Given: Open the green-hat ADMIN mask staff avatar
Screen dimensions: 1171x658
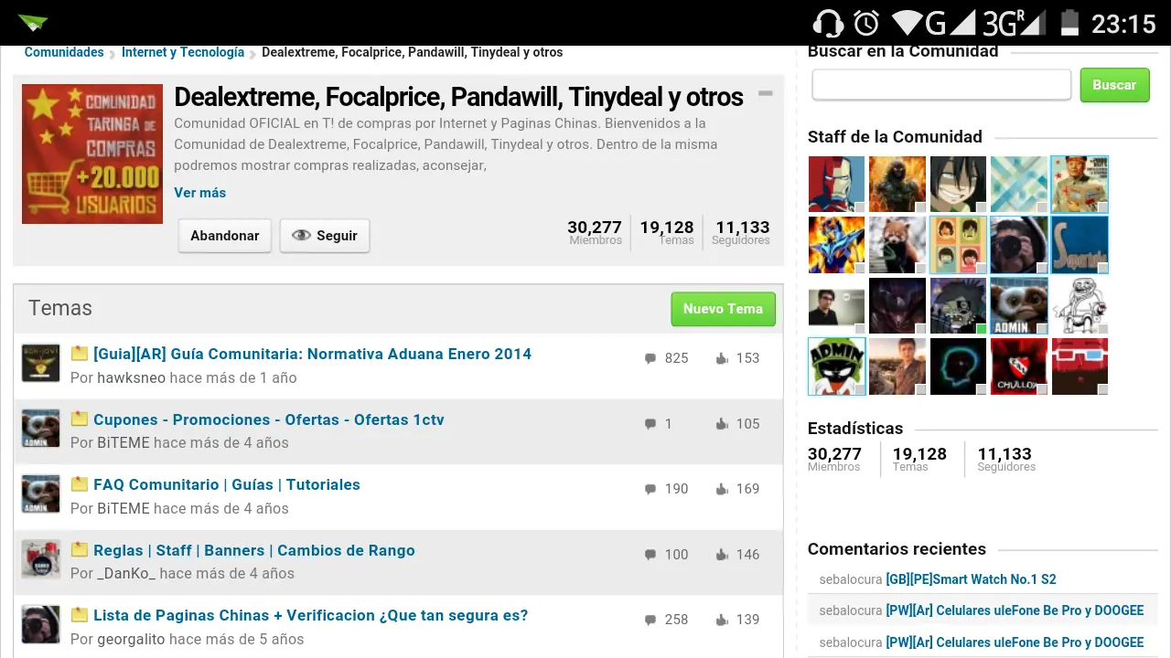Looking at the screenshot, I should (x=836, y=366).
